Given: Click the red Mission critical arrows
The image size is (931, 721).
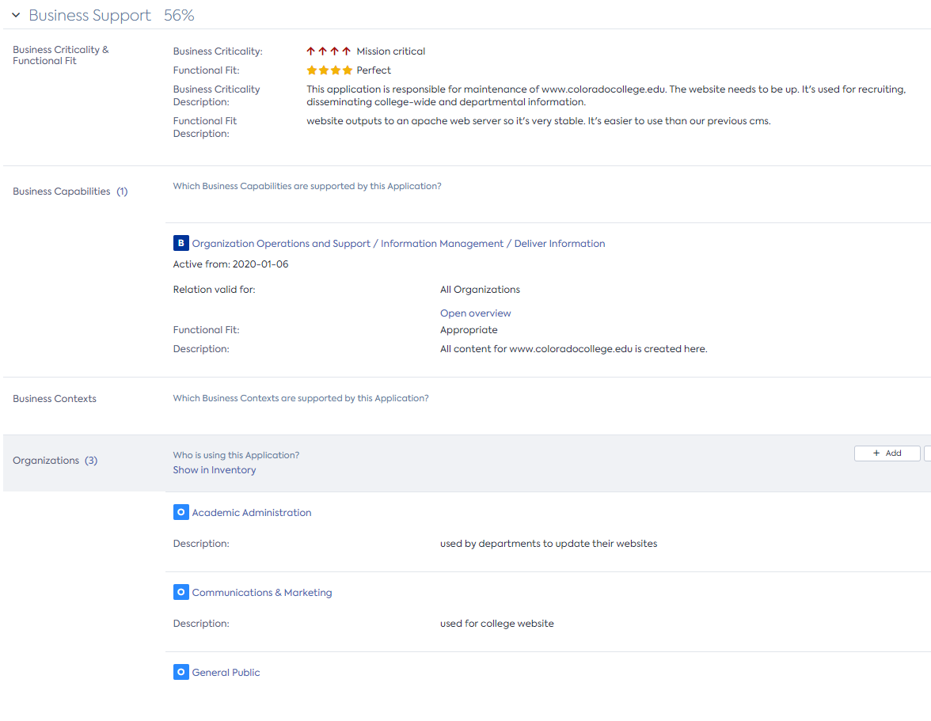Looking at the screenshot, I should coord(329,51).
